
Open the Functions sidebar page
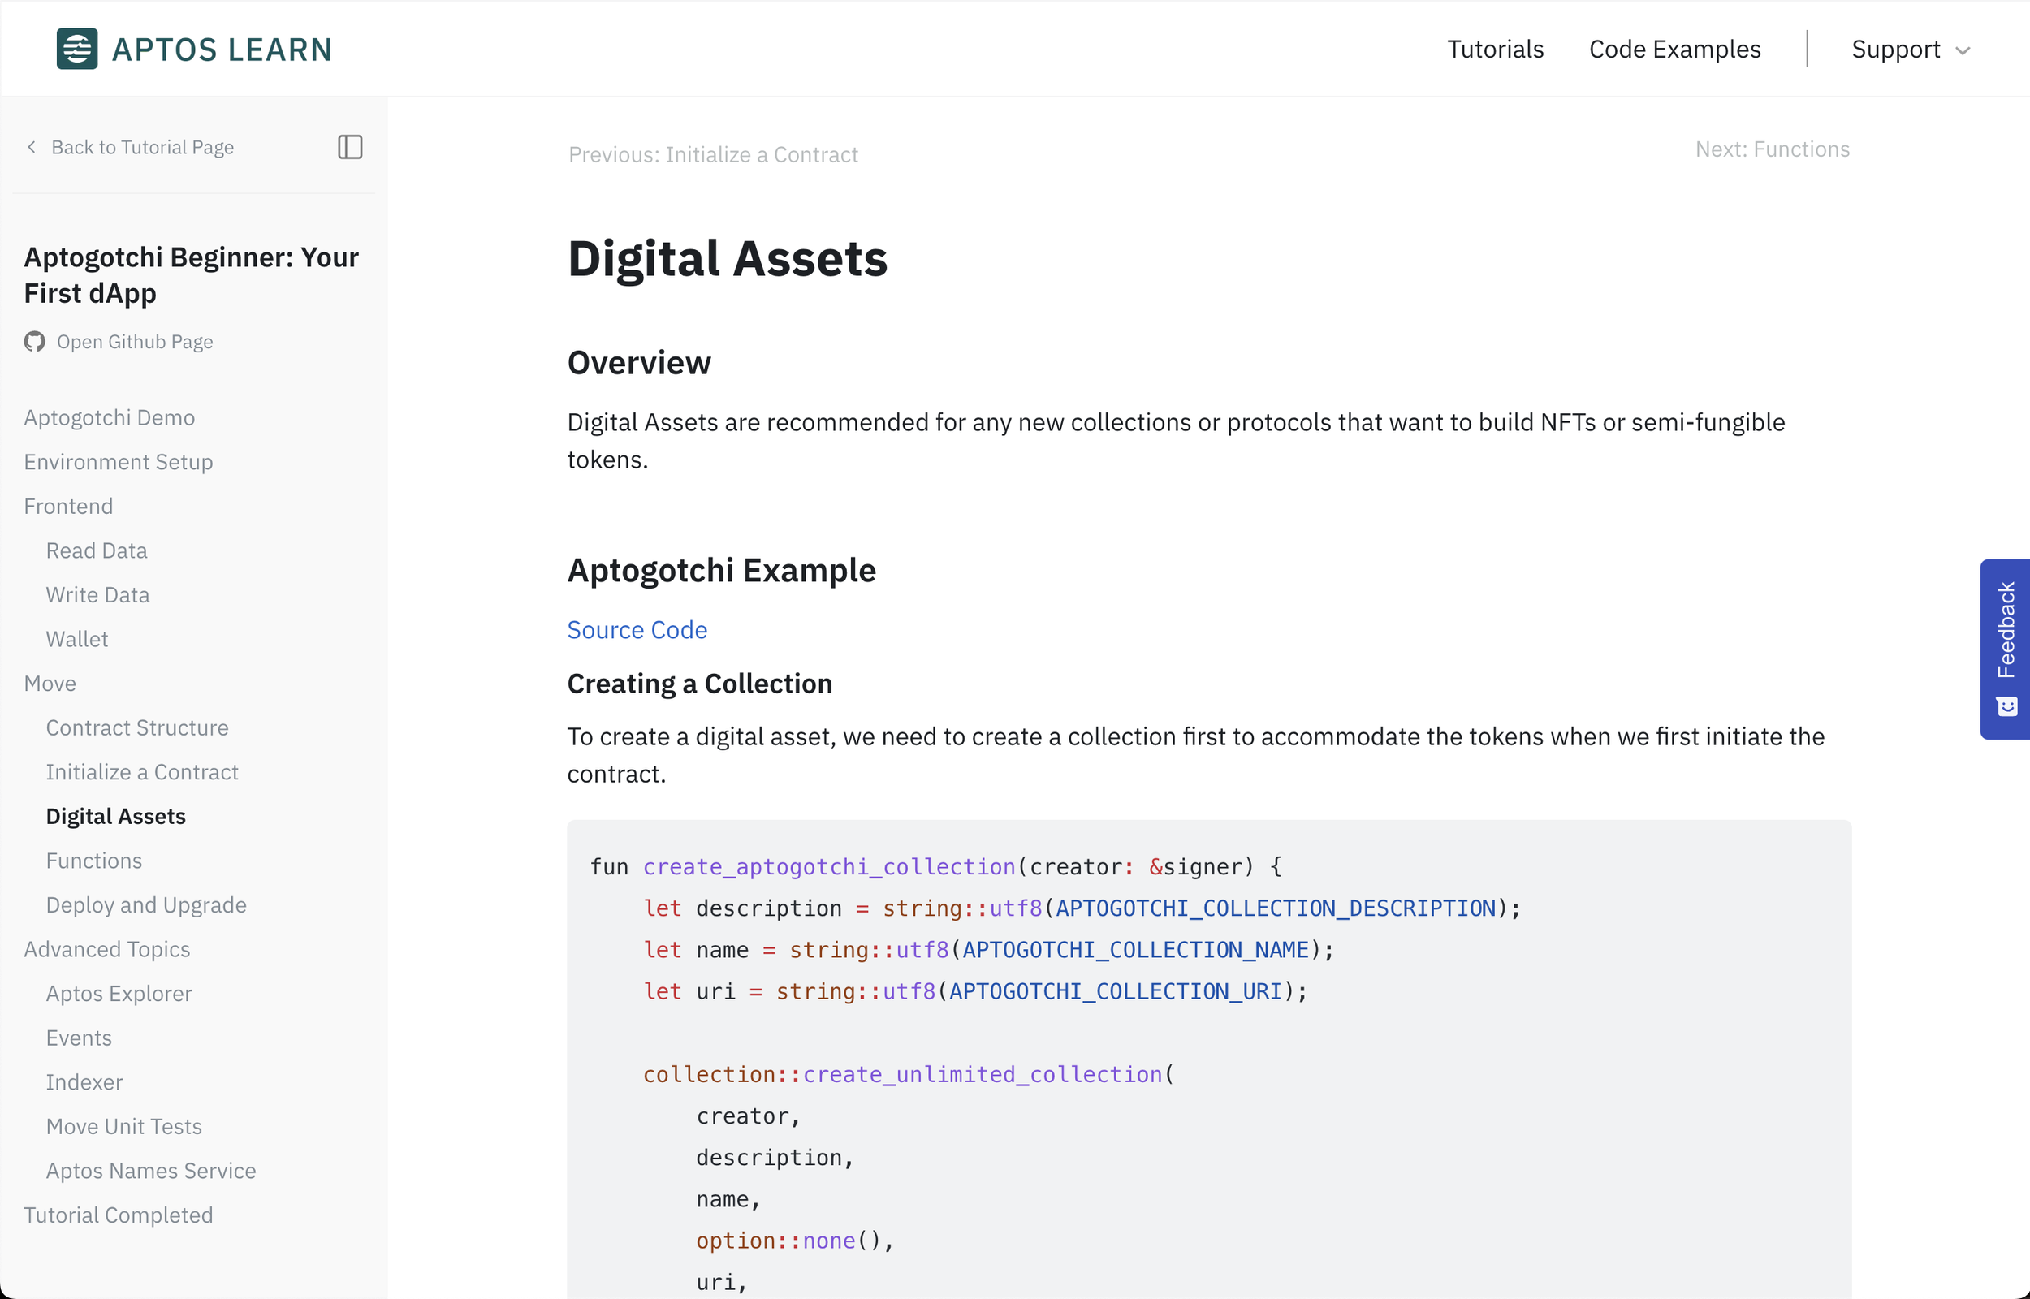(93, 860)
